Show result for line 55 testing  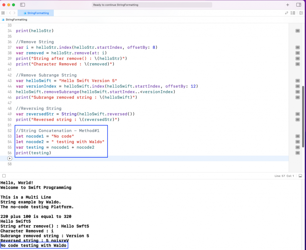(298, 147)
